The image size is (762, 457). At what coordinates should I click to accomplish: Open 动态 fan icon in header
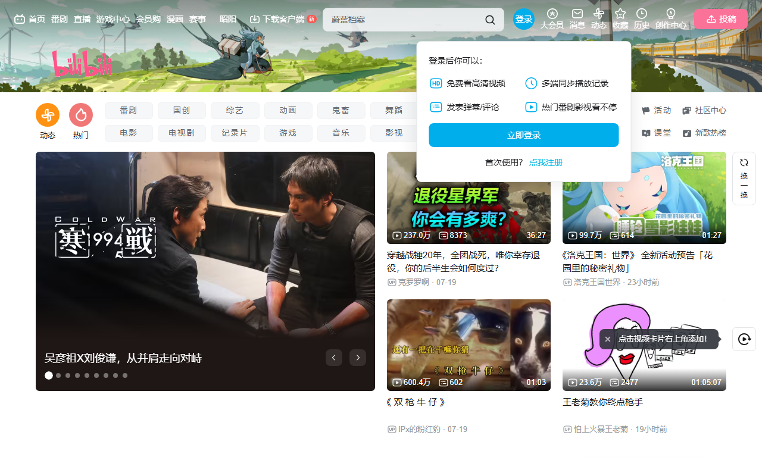599,14
